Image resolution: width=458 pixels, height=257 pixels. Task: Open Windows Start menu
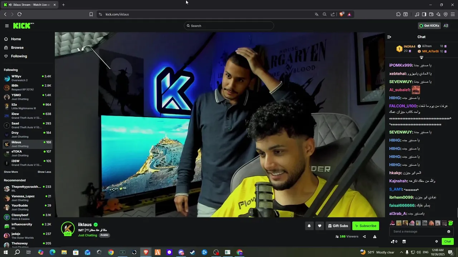coord(5,252)
